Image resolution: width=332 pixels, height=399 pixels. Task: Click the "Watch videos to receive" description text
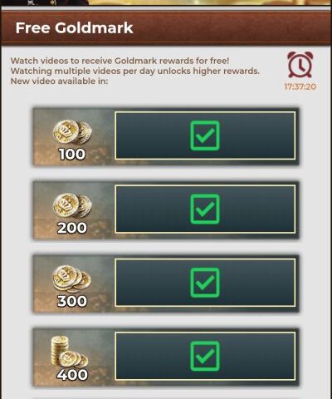(61, 61)
